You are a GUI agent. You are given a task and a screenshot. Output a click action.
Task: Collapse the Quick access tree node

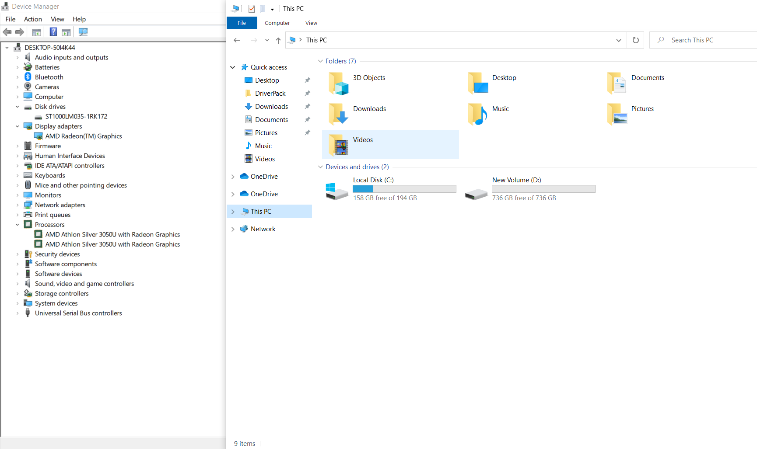click(233, 67)
